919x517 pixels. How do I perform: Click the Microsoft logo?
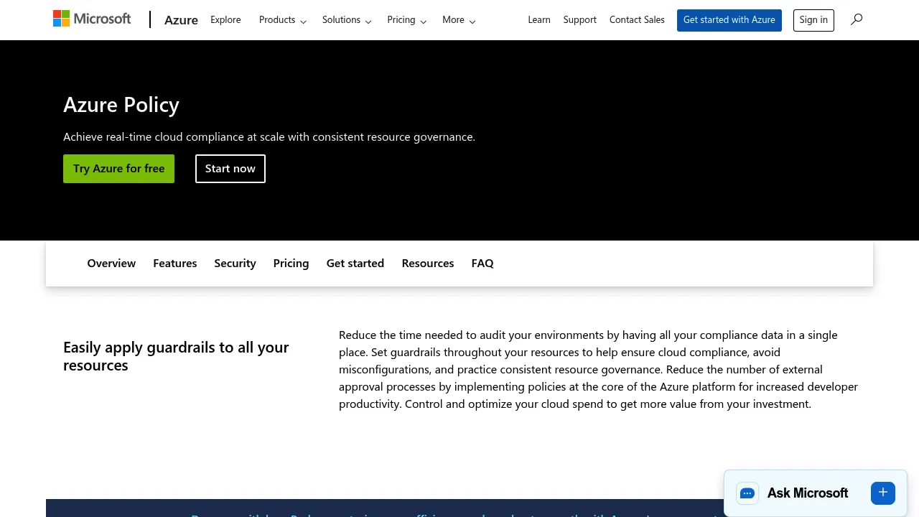pyautogui.click(x=92, y=19)
